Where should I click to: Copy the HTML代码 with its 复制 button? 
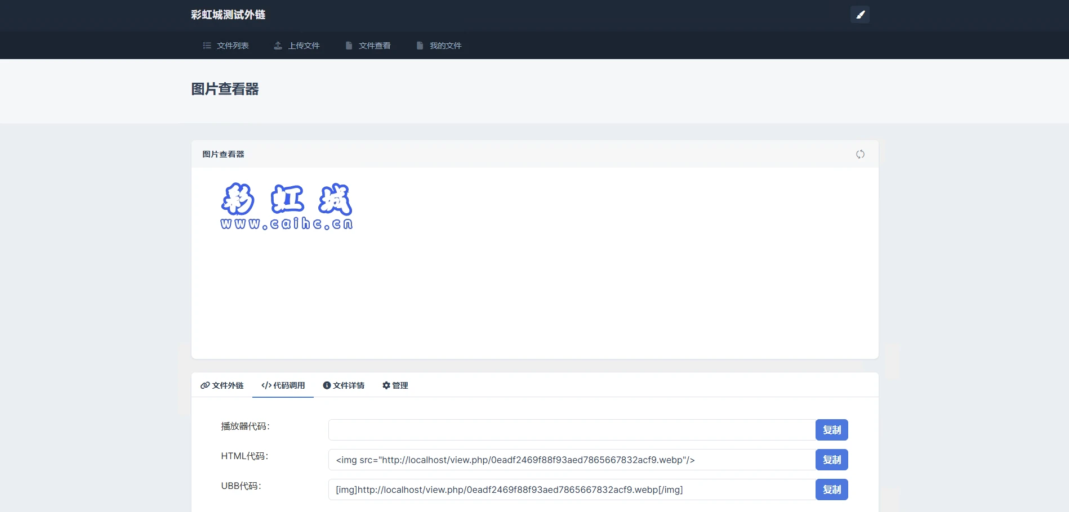click(x=832, y=460)
